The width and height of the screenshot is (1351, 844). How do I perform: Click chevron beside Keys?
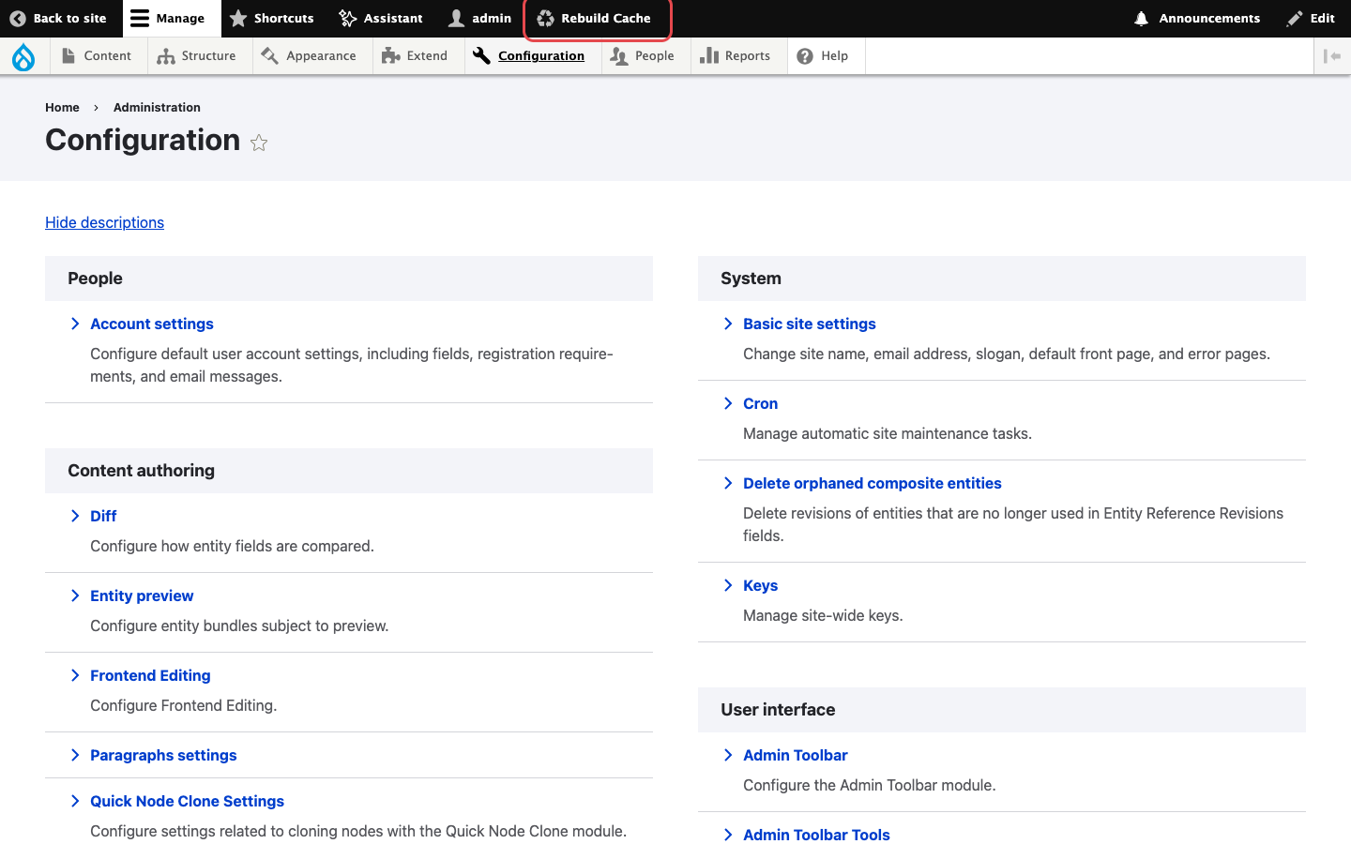point(728,585)
